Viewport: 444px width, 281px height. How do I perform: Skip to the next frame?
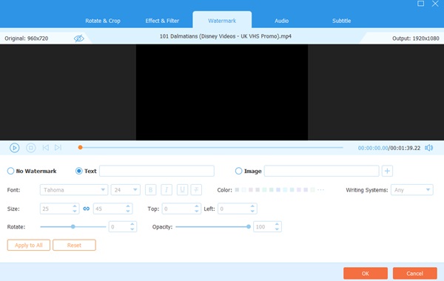click(x=58, y=148)
